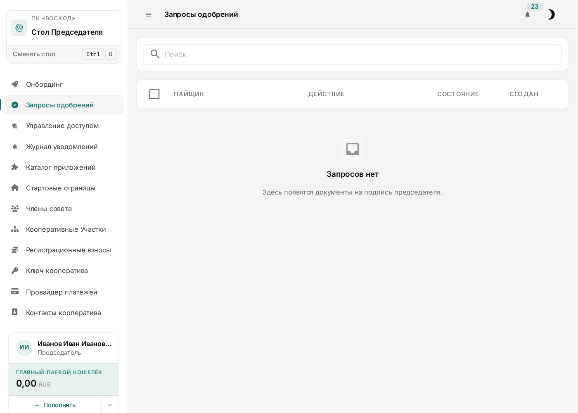Open the Иванов Иван profile card
The image size is (578, 413).
tap(64, 348)
